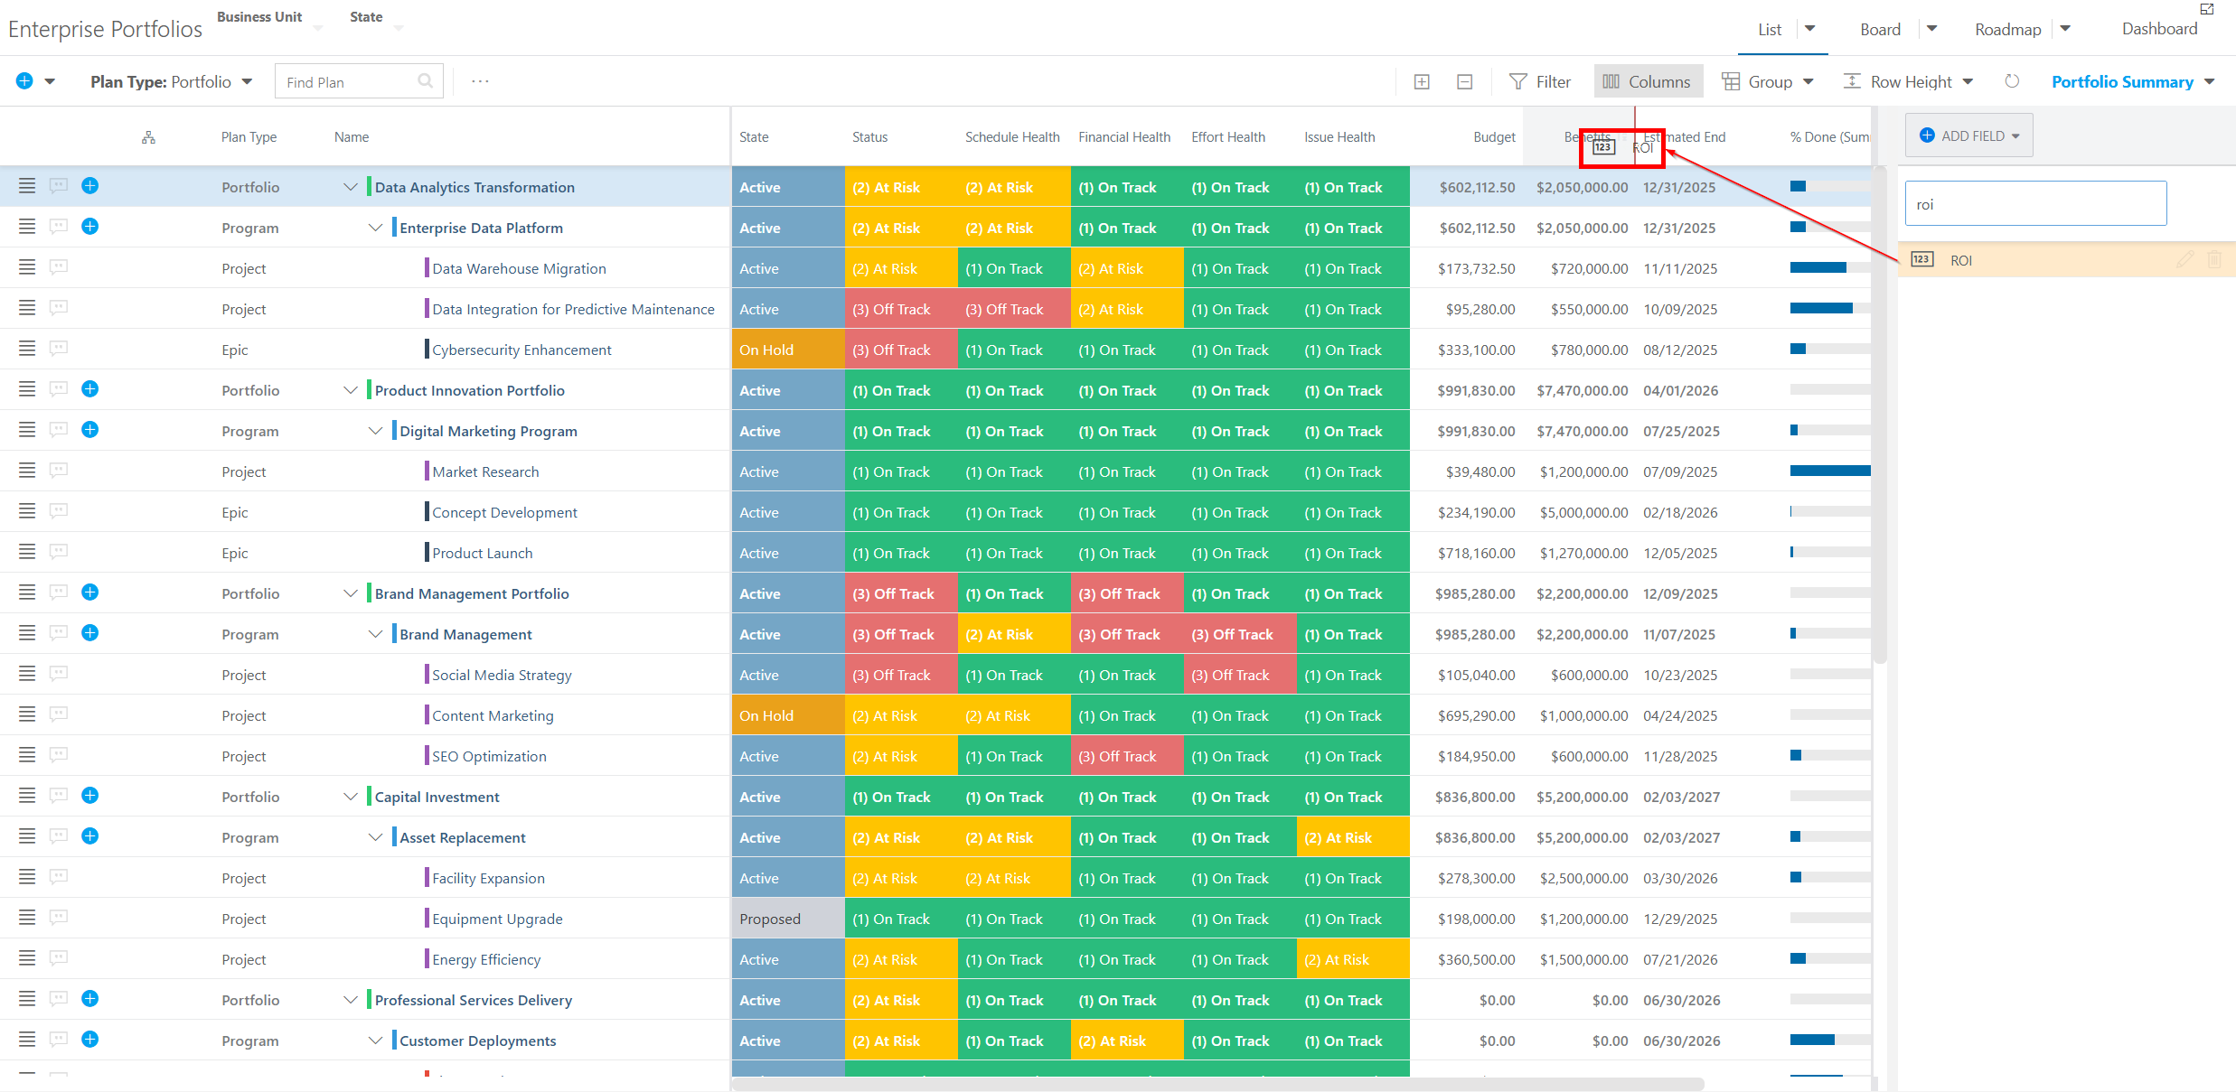Open the Filter panel
Viewport: 2236px width, 1092px height.
click(x=1540, y=81)
